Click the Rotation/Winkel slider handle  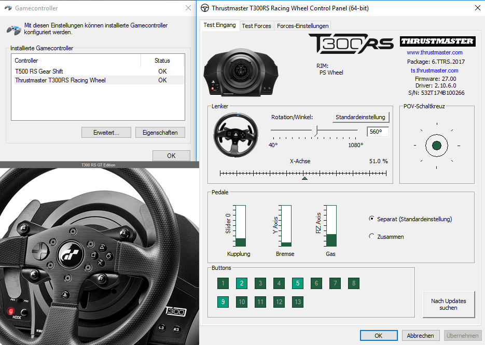click(315, 131)
